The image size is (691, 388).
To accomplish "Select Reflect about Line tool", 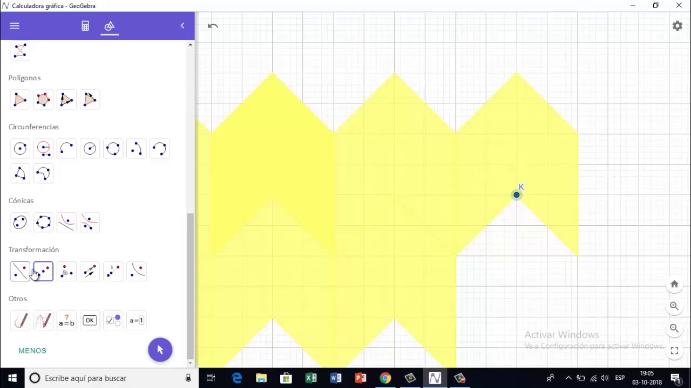I will coord(20,272).
